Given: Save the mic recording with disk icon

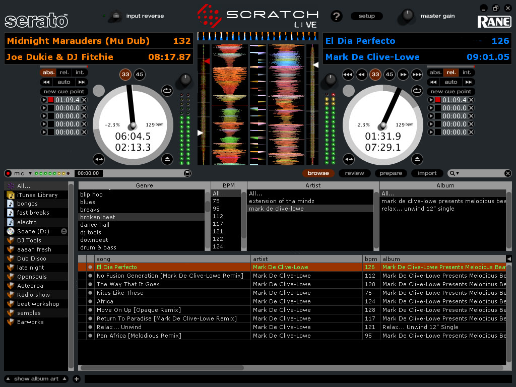Looking at the screenshot, I should 187,173.
